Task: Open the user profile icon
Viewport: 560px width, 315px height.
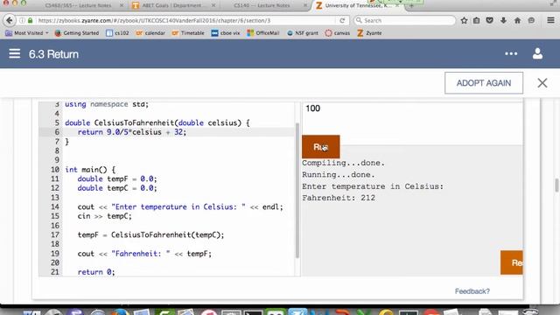Action: click(537, 53)
